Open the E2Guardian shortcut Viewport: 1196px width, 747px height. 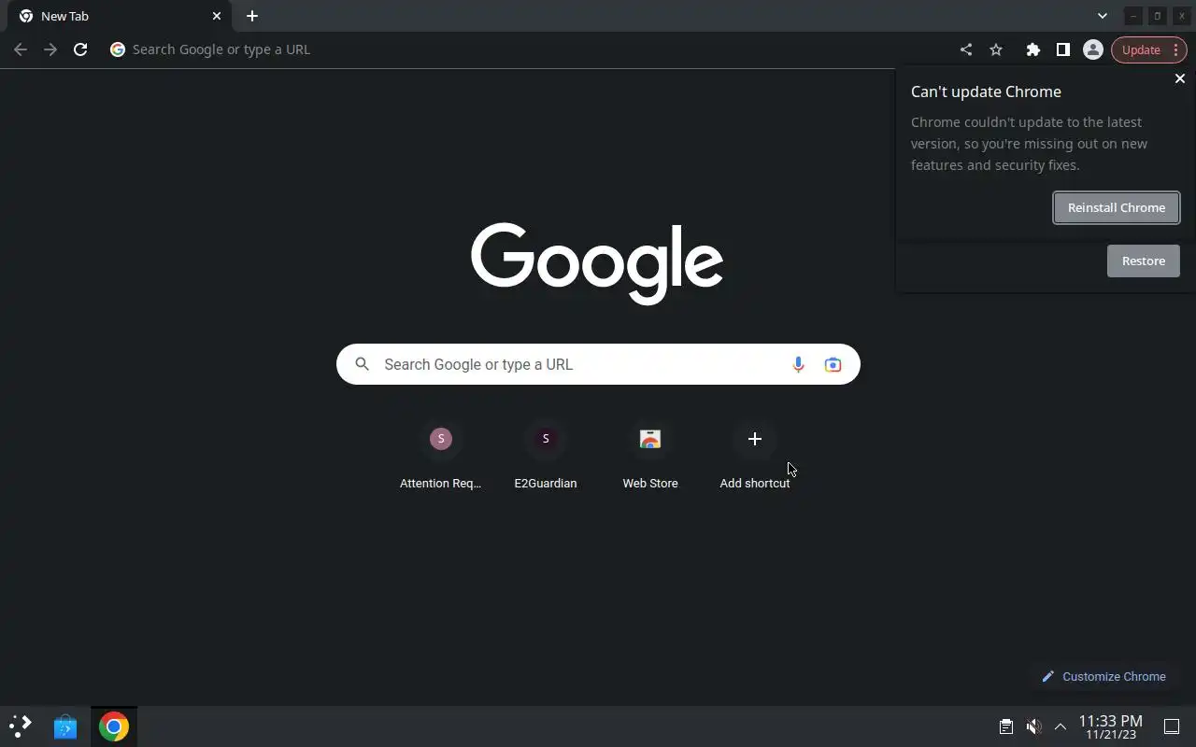click(x=546, y=457)
